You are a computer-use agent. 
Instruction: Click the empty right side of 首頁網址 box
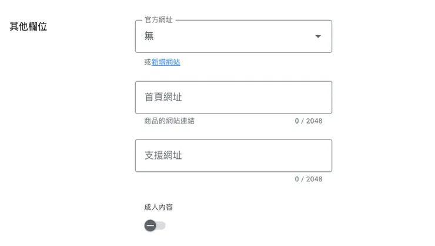click(x=294, y=97)
